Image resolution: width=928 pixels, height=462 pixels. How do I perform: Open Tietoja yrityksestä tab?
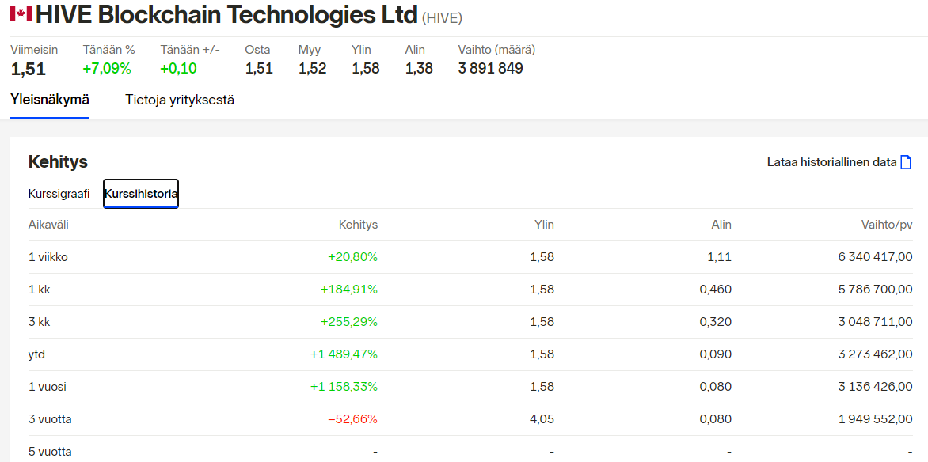(180, 100)
